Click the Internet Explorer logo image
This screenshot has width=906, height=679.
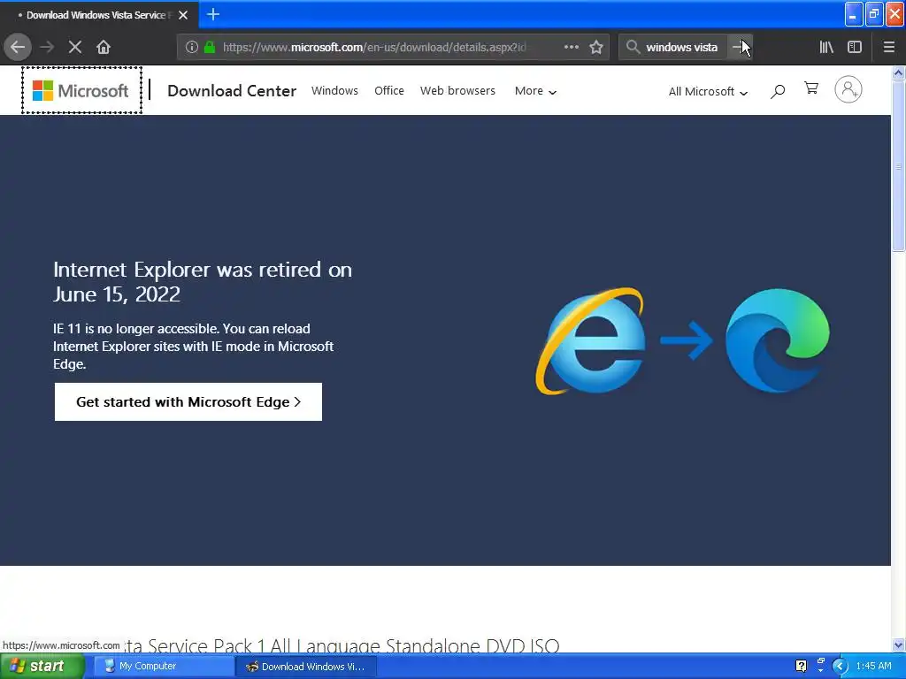coord(590,341)
